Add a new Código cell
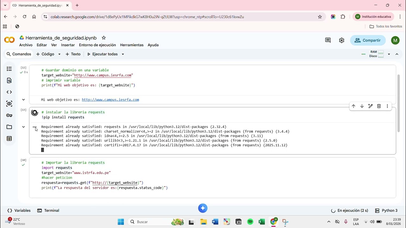The height and width of the screenshot is (228, 406). [45, 54]
